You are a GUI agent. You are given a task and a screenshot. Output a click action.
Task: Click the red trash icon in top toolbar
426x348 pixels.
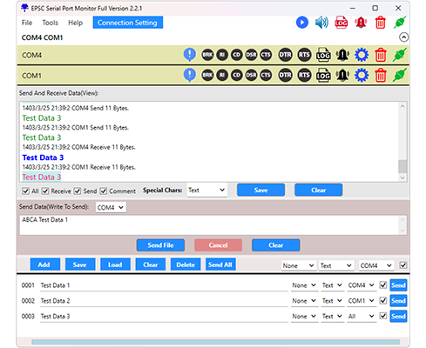(380, 23)
